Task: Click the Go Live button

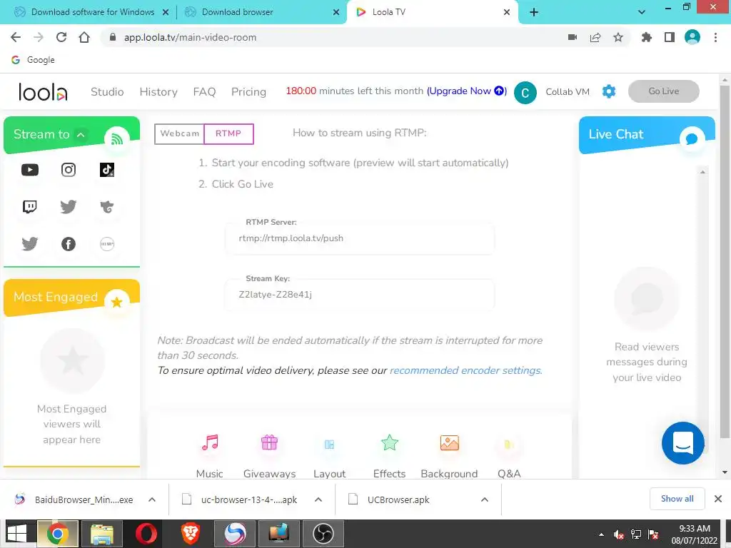Action: pos(663,91)
